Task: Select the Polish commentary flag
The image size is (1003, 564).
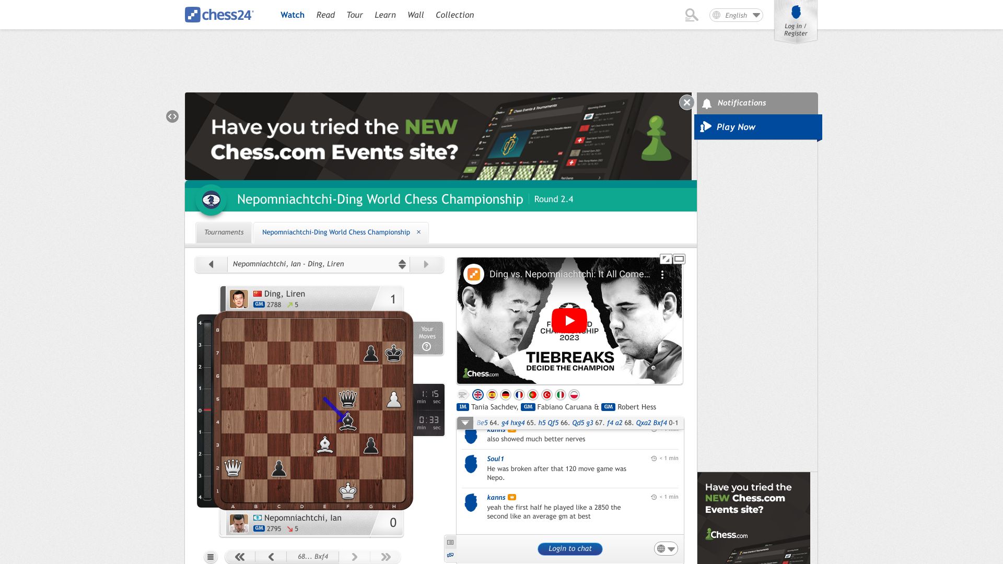Action: click(574, 395)
